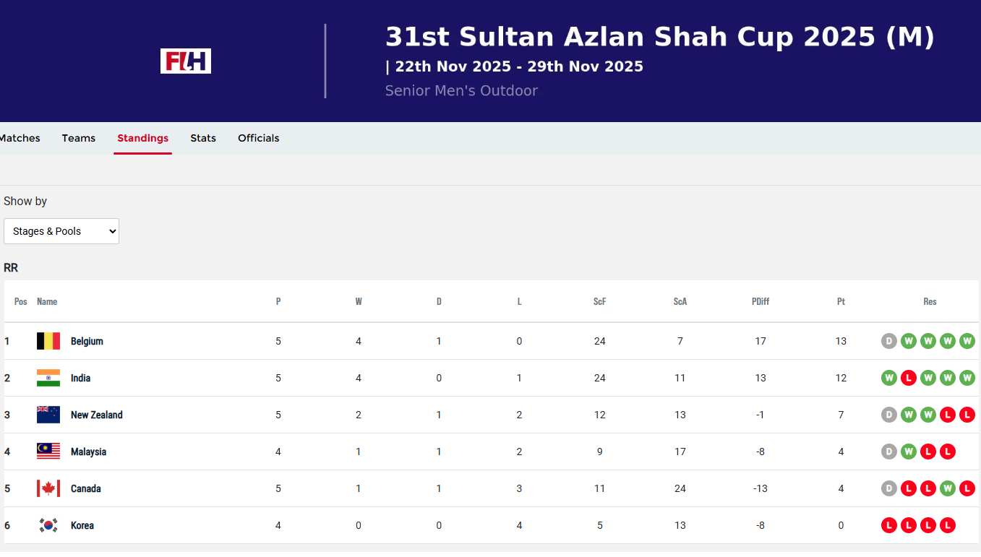
Task: Click the Korea flag icon
Action: coord(48,525)
